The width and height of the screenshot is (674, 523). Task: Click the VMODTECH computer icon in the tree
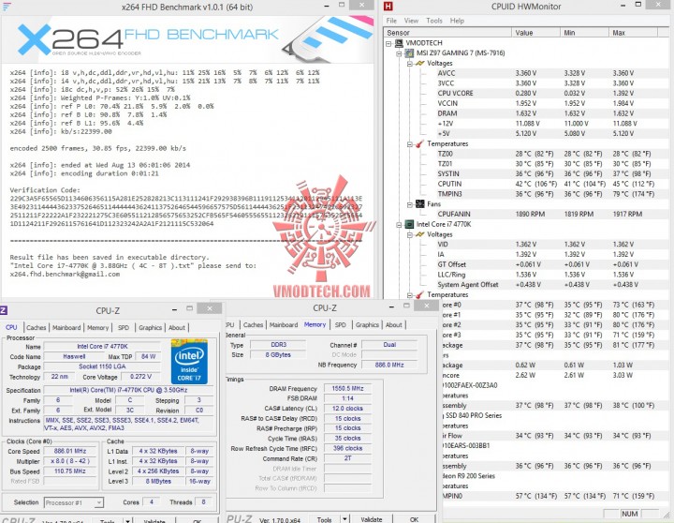399,43
